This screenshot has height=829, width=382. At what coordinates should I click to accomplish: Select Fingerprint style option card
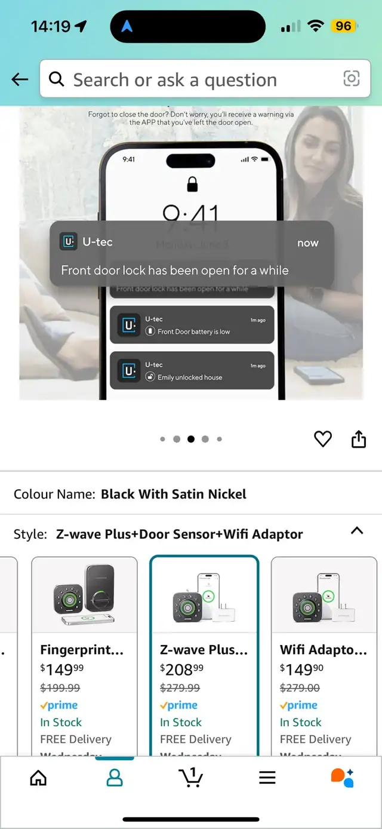point(84,656)
